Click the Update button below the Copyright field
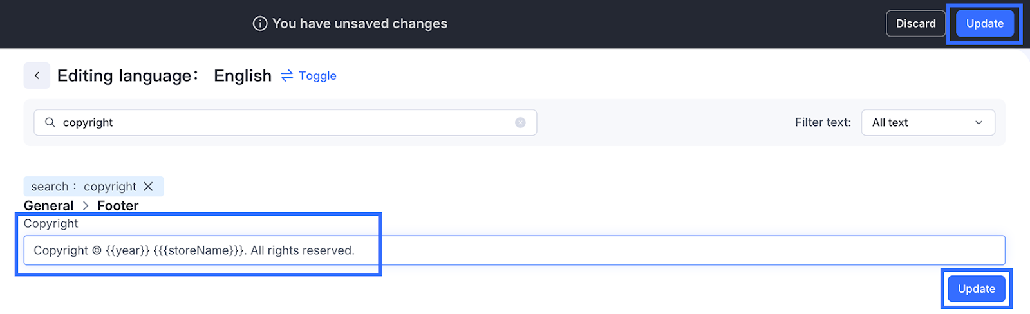The image size is (1030, 314). point(976,289)
